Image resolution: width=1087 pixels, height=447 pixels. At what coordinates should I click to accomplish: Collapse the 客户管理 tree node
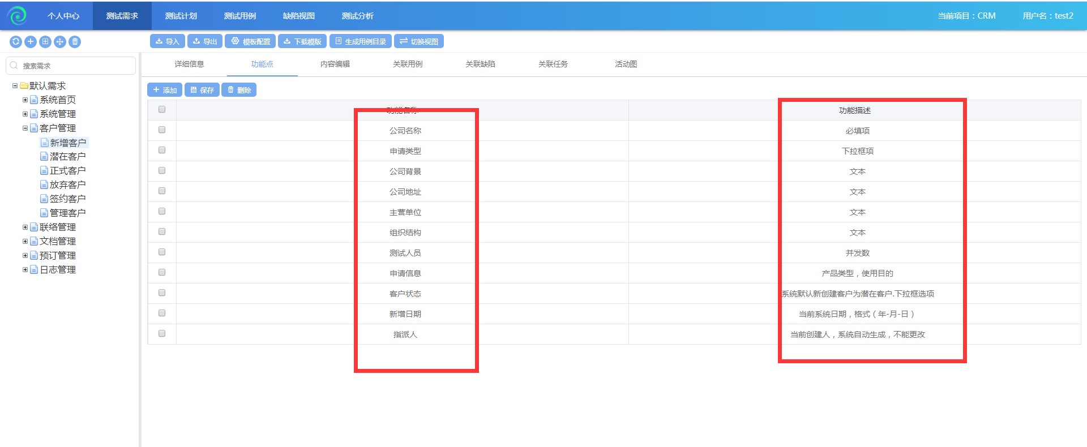[25, 128]
